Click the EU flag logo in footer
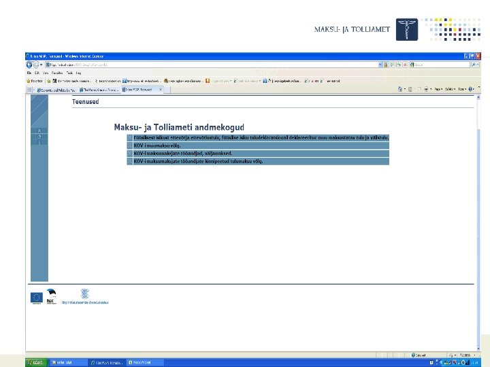 point(37,298)
